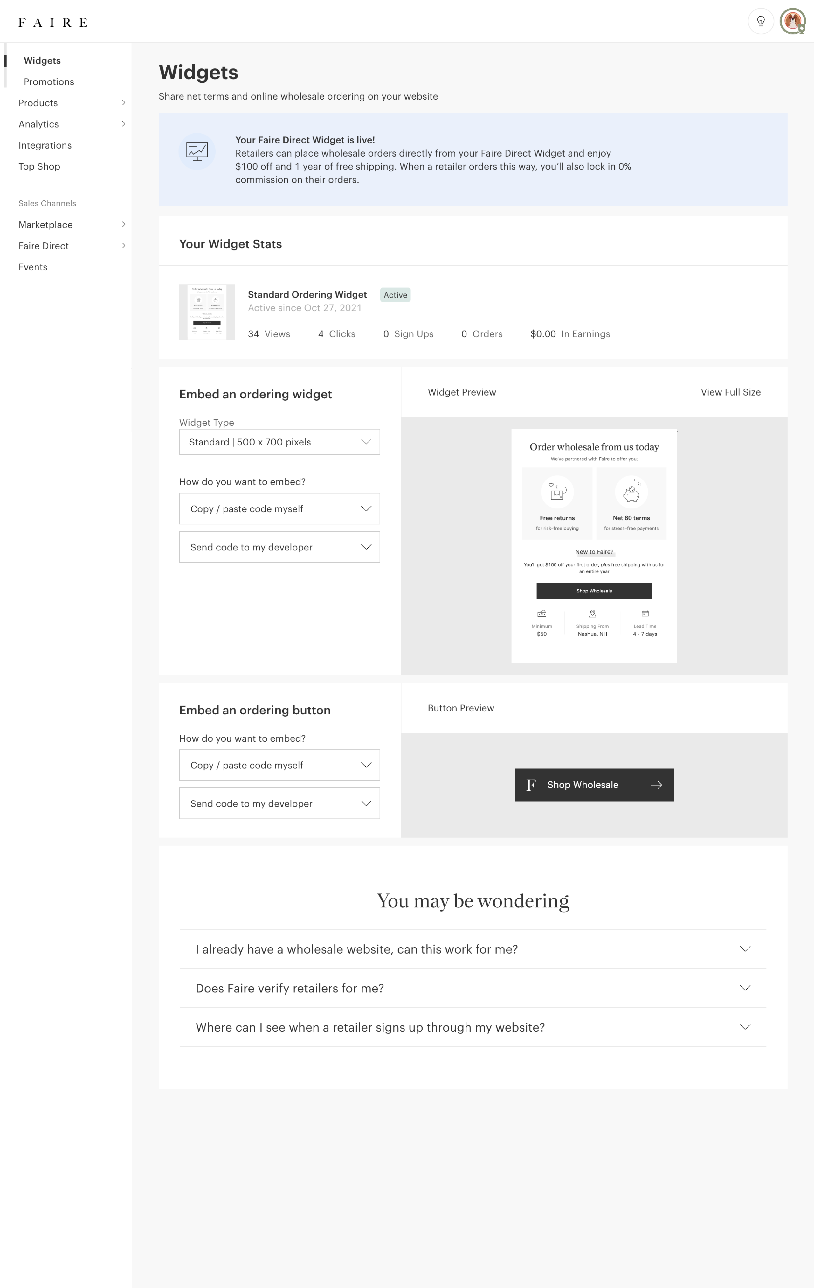Screen dimensions: 814x1288
Task: Click the Shop Wholesale button preview
Action: pyautogui.click(x=594, y=785)
